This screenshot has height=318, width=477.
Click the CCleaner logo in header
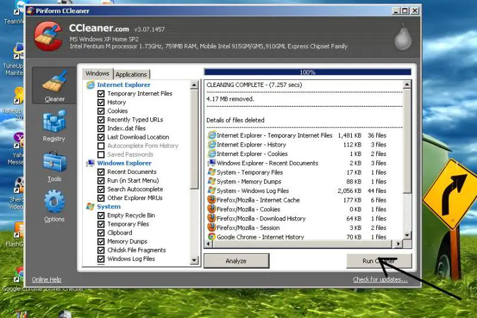click(x=48, y=36)
